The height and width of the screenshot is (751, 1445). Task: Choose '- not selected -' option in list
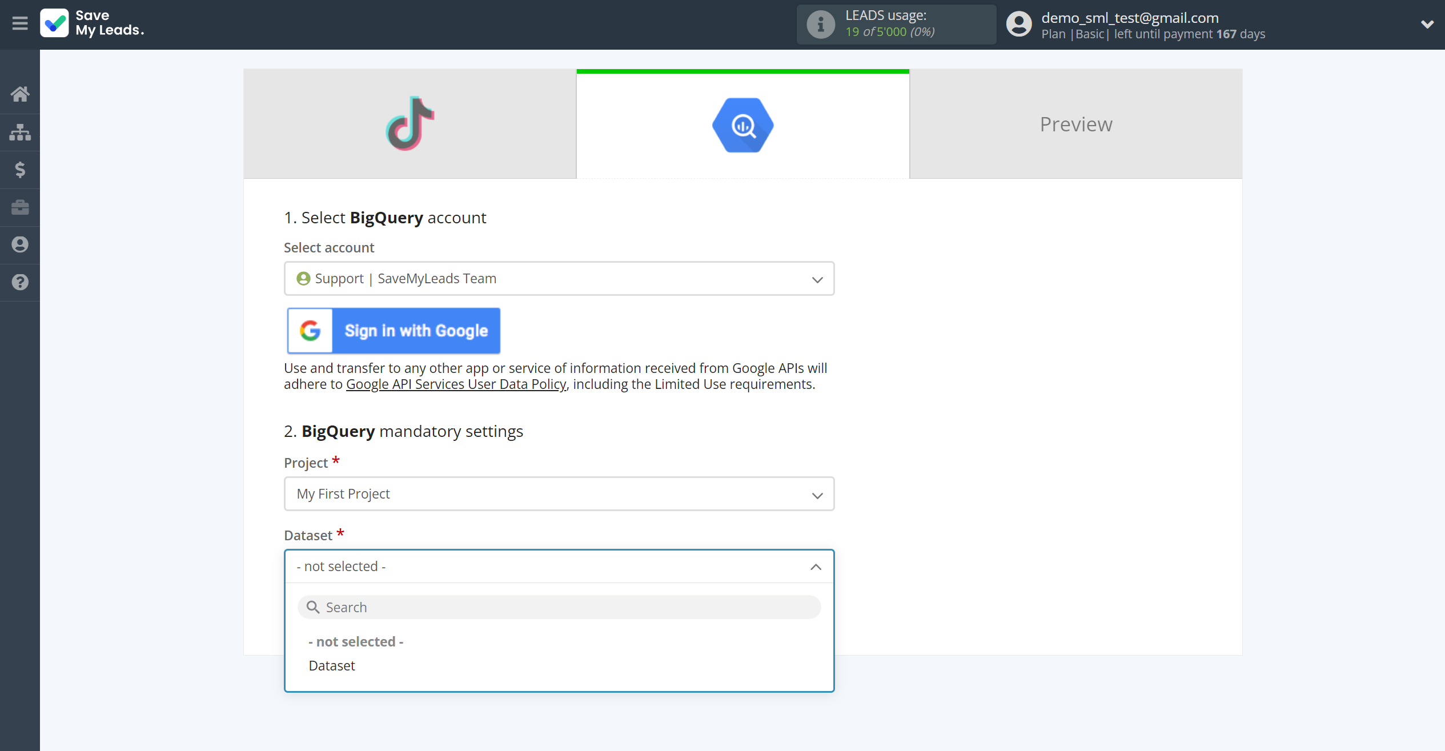pos(356,642)
